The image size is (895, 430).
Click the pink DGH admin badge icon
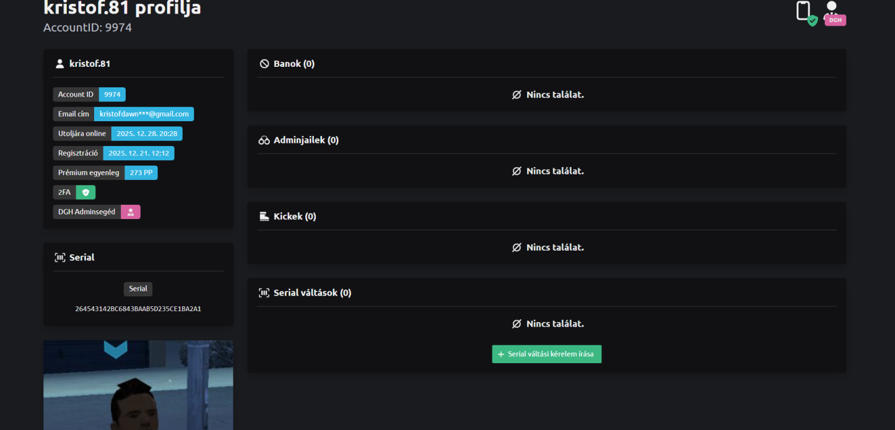(834, 14)
